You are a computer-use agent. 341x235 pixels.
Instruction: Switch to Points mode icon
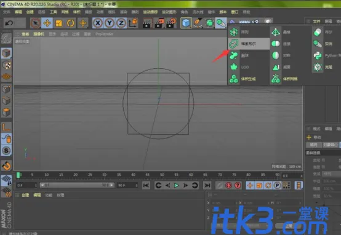coord(6,89)
